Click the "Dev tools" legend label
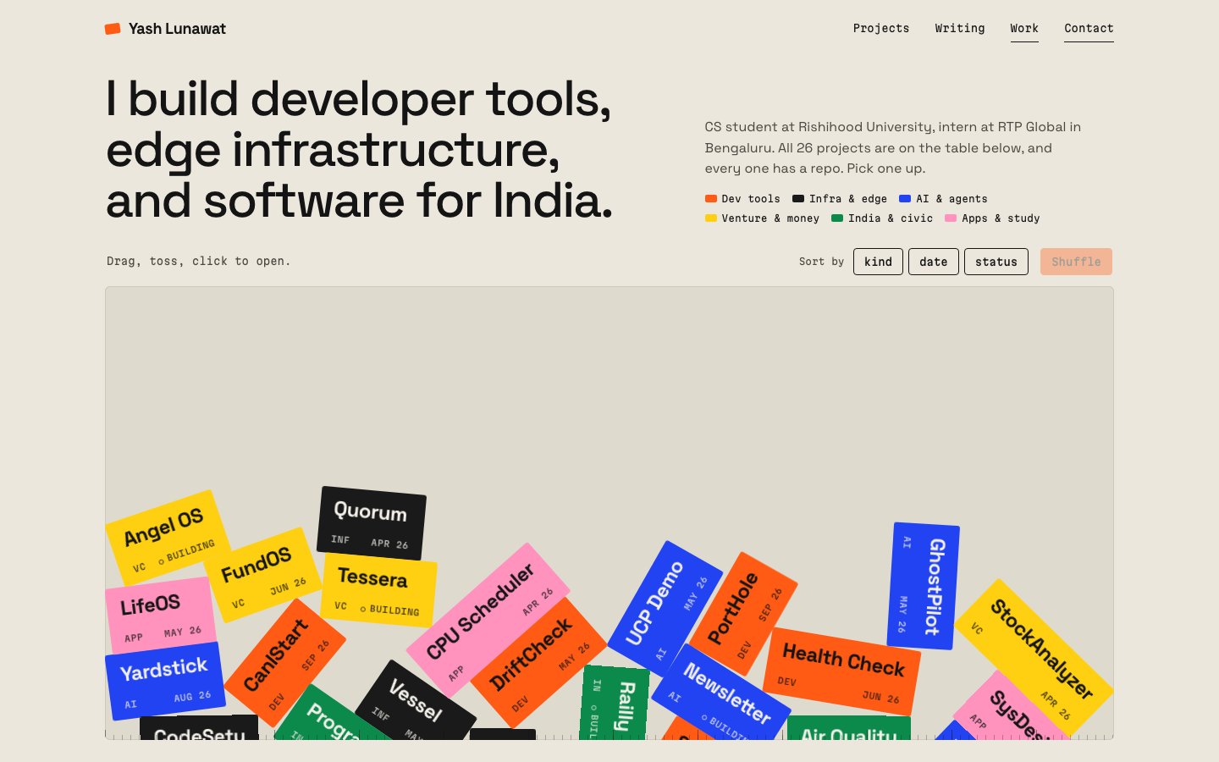This screenshot has width=1219, height=762. (751, 199)
